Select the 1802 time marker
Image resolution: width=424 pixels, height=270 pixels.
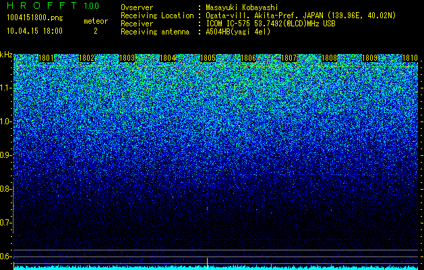[86, 58]
